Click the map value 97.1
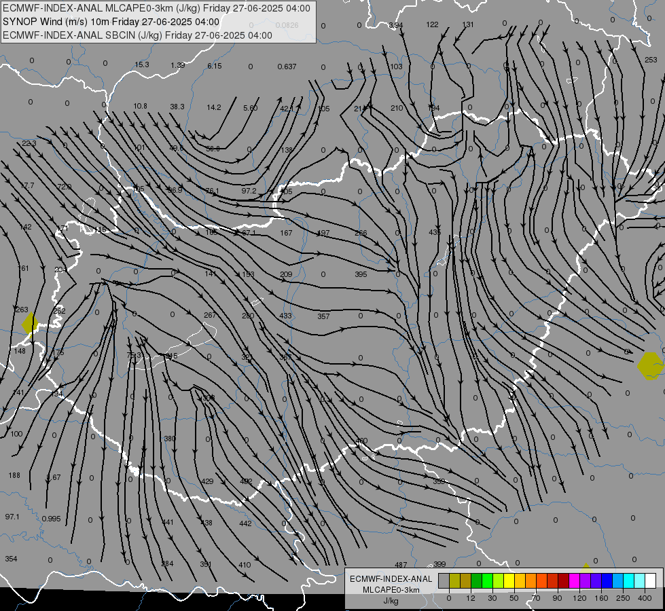This screenshot has width=665, height=611. pyautogui.click(x=12, y=517)
